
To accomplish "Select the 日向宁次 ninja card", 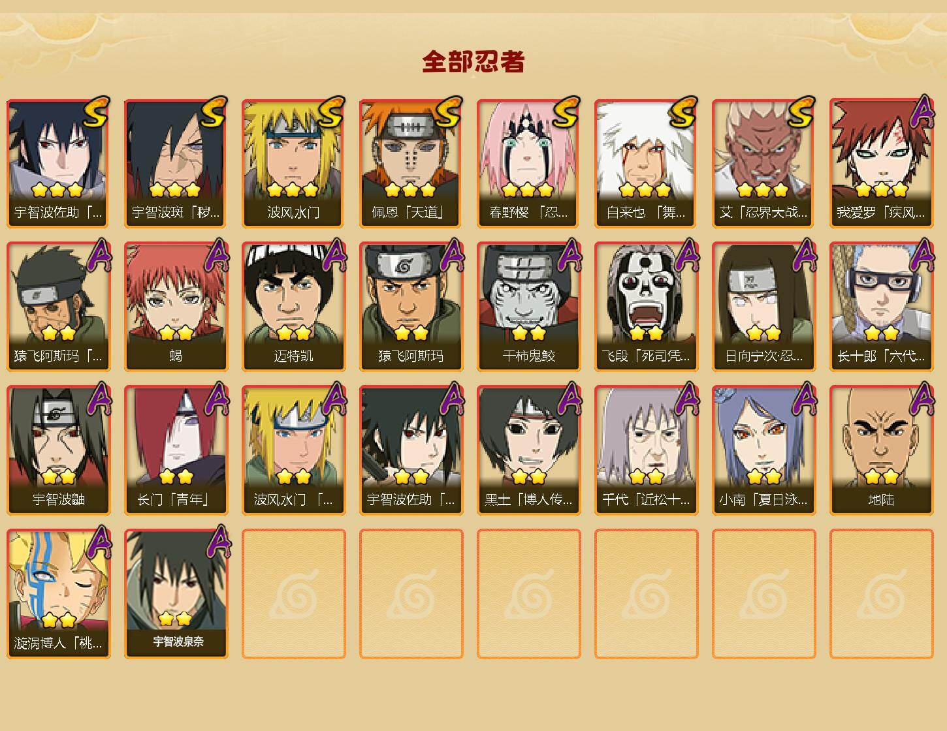I will tap(763, 307).
